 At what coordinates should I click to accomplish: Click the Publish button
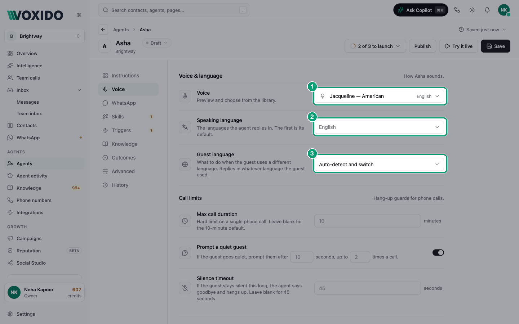point(422,46)
